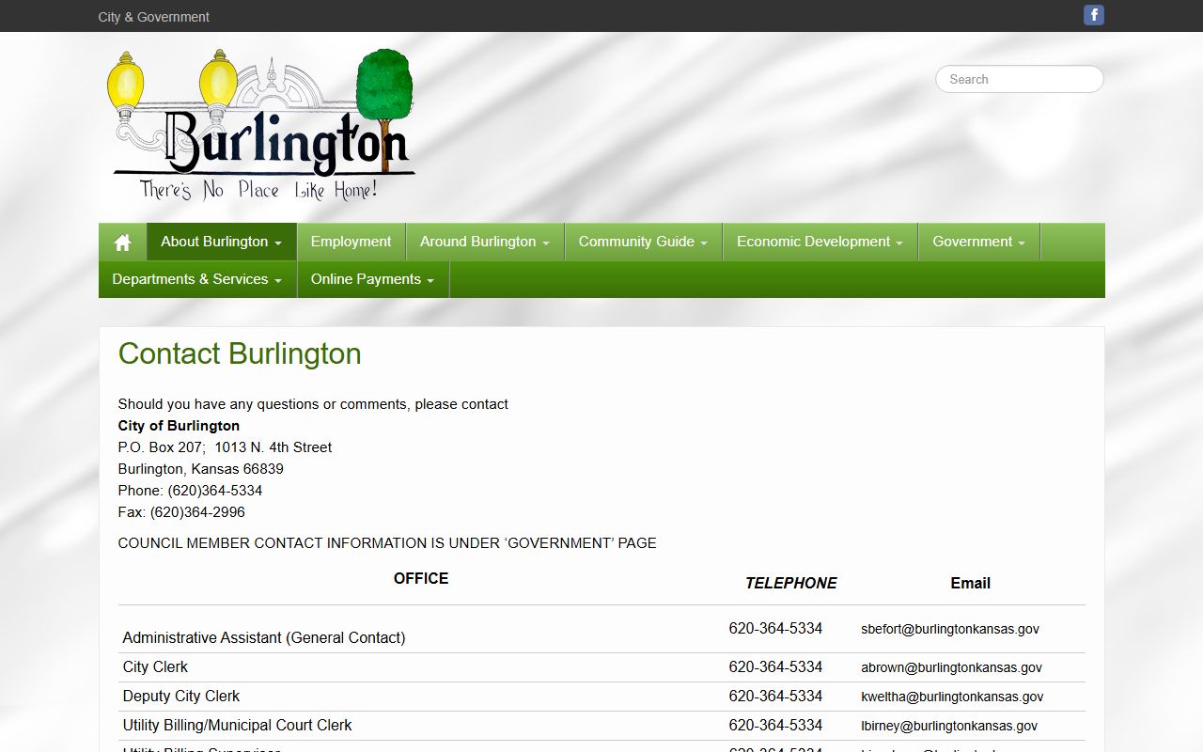Click the Burlington city logo

(x=261, y=124)
